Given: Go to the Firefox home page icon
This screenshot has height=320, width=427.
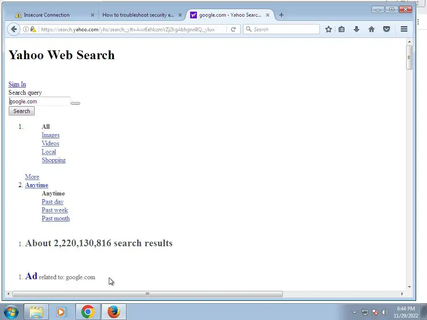Looking at the screenshot, I should pos(372,30).
